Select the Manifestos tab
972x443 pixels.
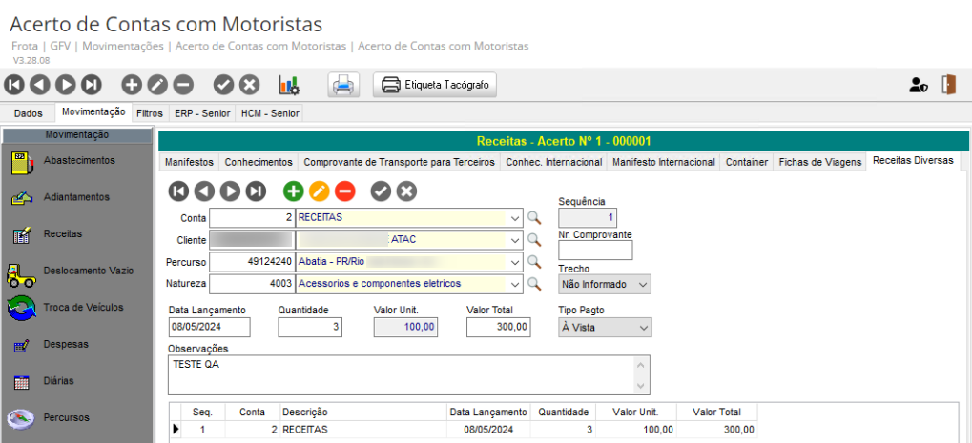point(189,162)
